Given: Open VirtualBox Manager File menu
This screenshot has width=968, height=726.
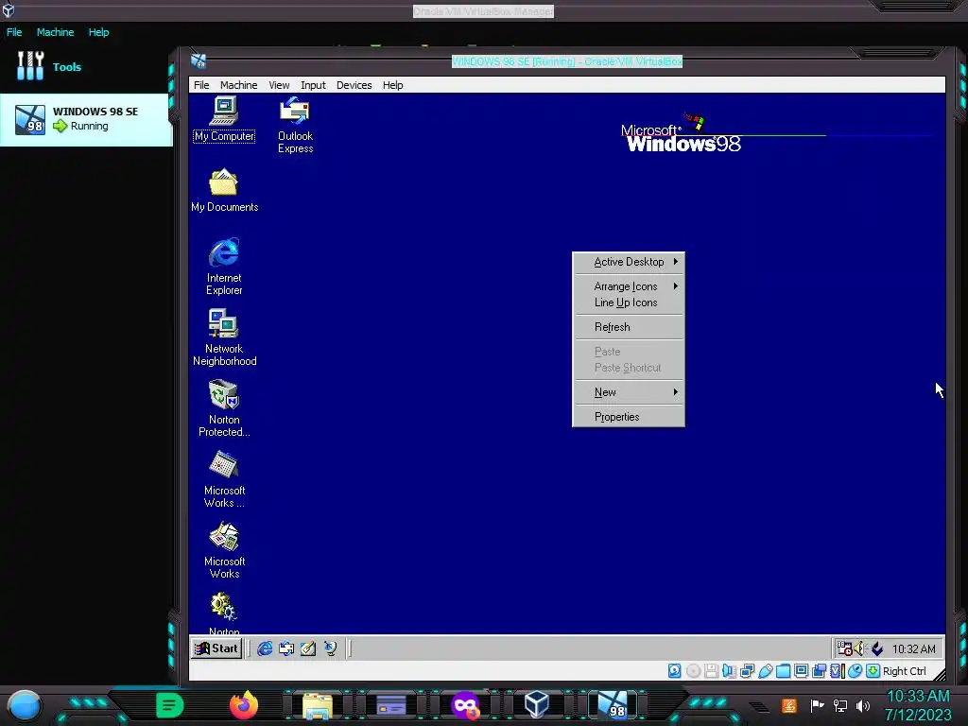Looking at the screenshot, I should point(14,32).
